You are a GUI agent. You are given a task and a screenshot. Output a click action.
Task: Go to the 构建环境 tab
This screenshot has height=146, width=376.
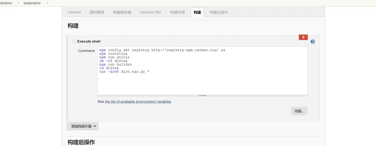(x=178, y=12)
